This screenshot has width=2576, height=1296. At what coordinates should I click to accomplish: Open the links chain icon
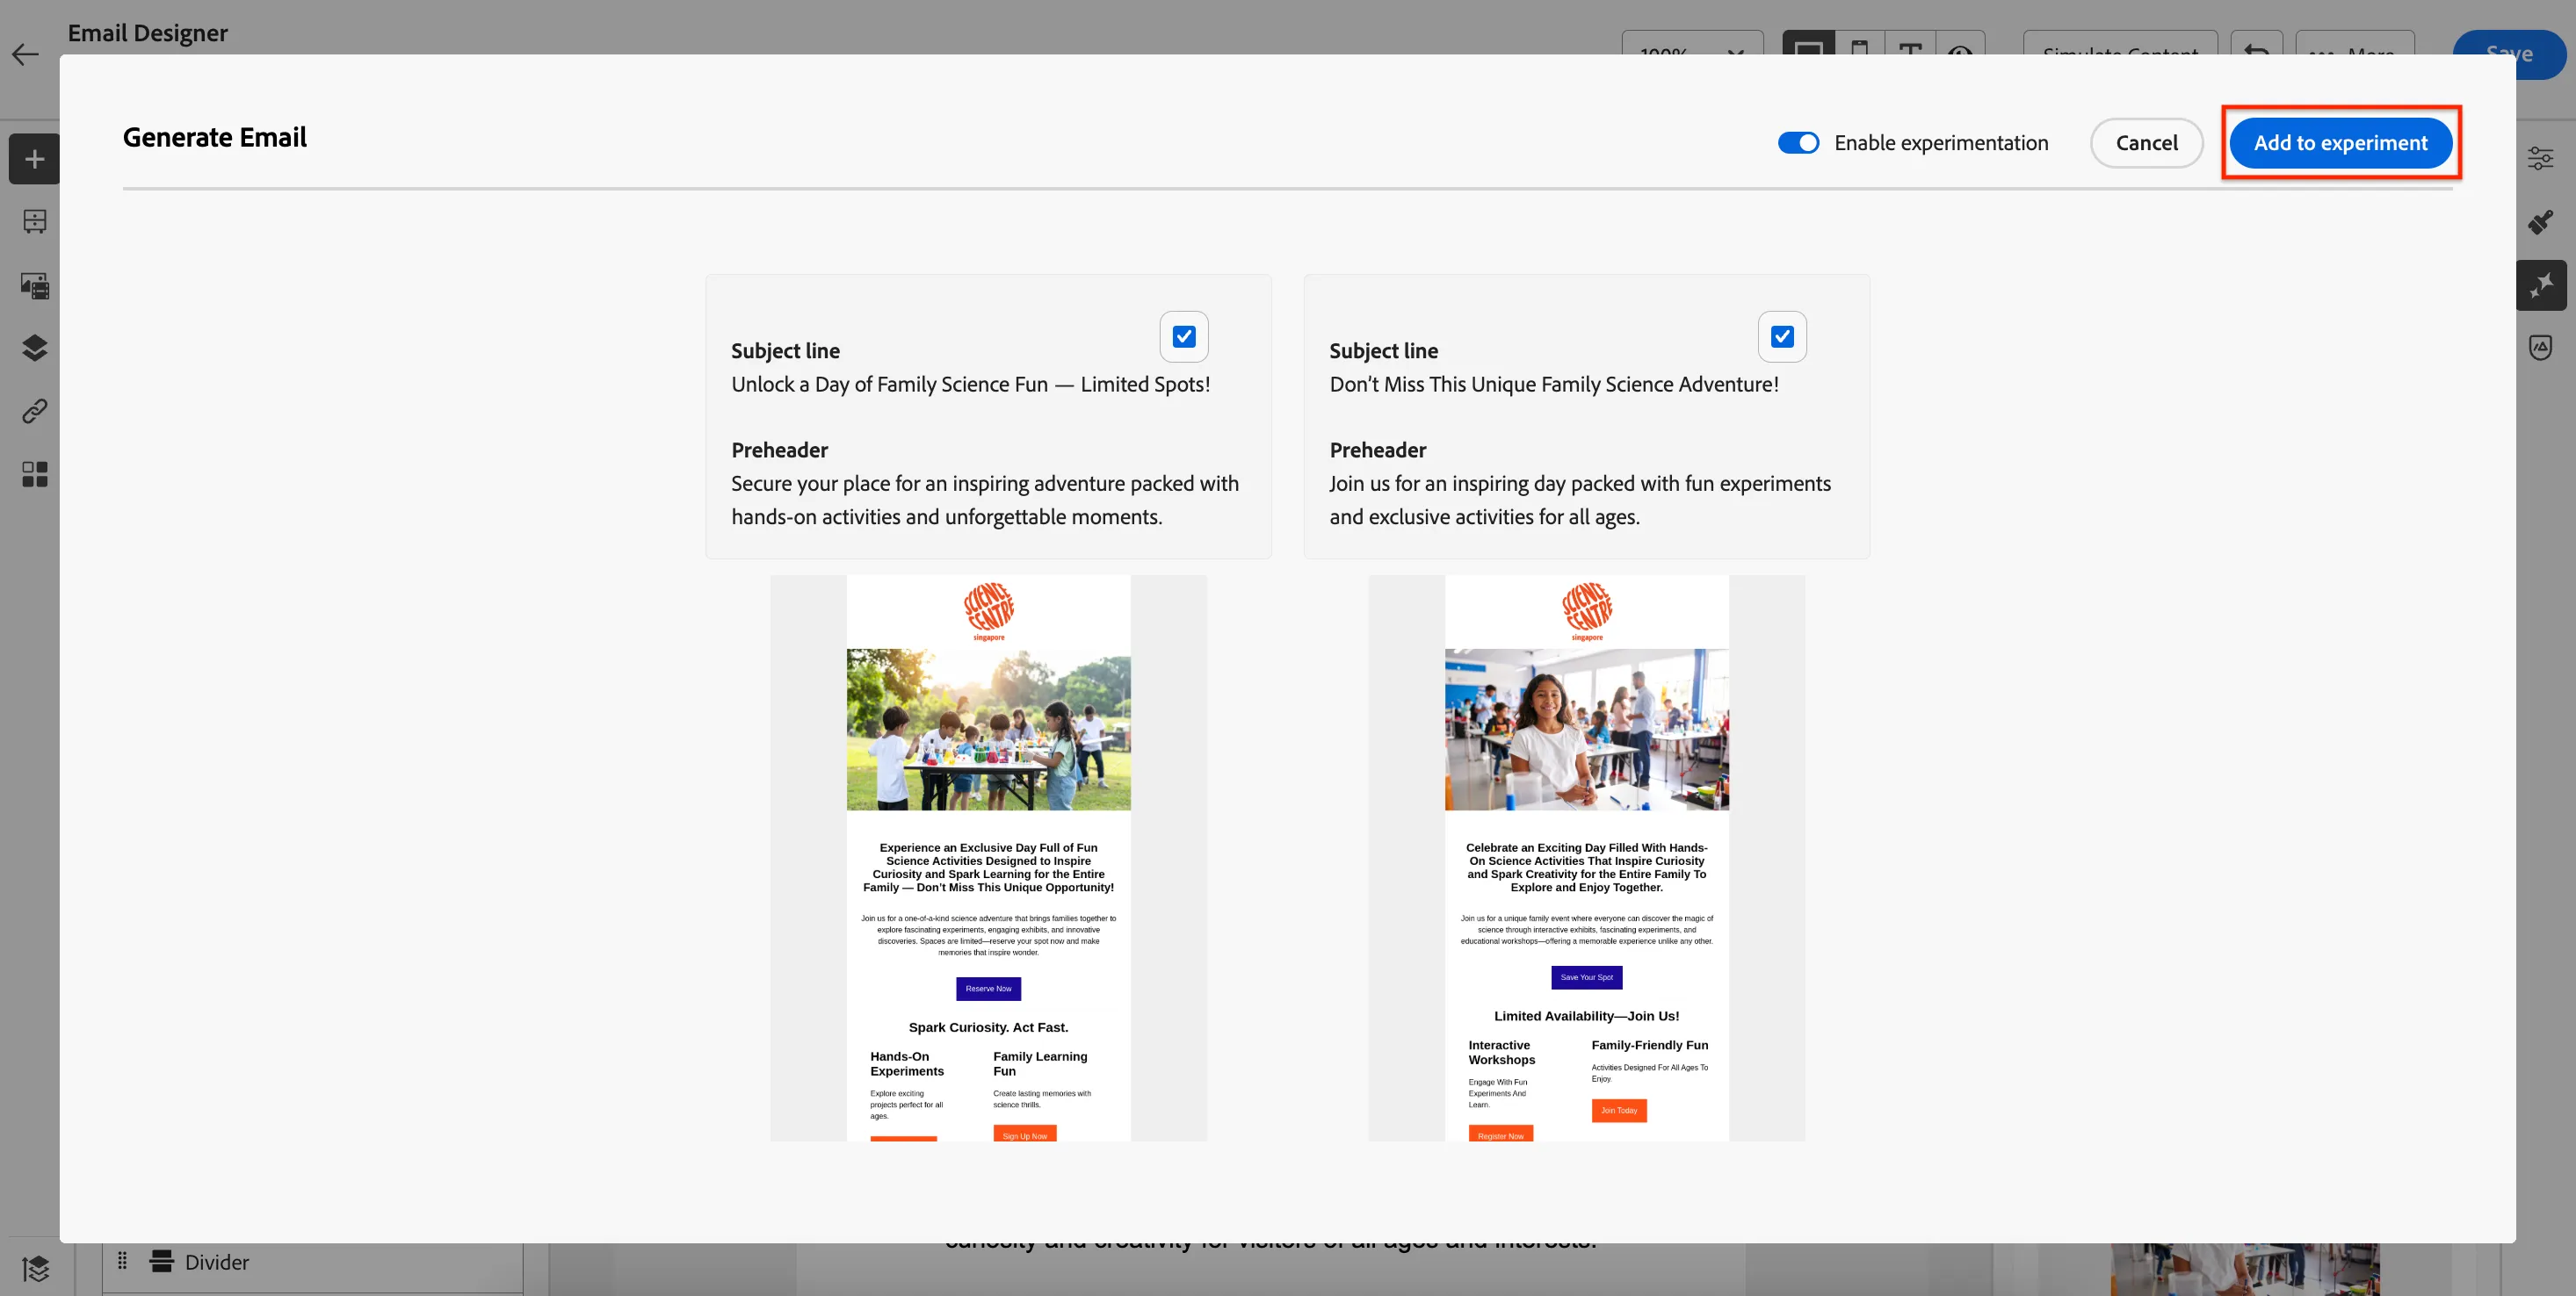(35, 411)
